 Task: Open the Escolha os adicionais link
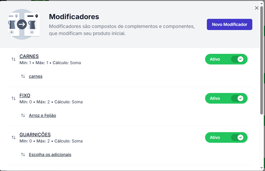[x=50, y=154]
